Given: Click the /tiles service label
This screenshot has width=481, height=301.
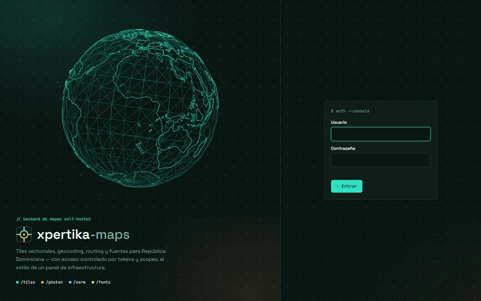Looking at the screenshot, I should tap(26, 282).
